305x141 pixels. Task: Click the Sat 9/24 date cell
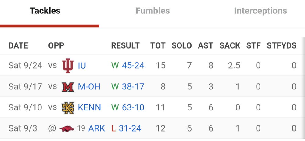coord(25,66)
